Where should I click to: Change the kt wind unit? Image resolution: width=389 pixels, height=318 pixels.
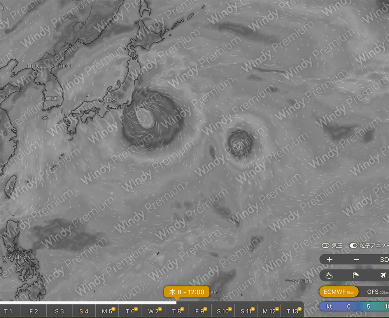point(329,307)
